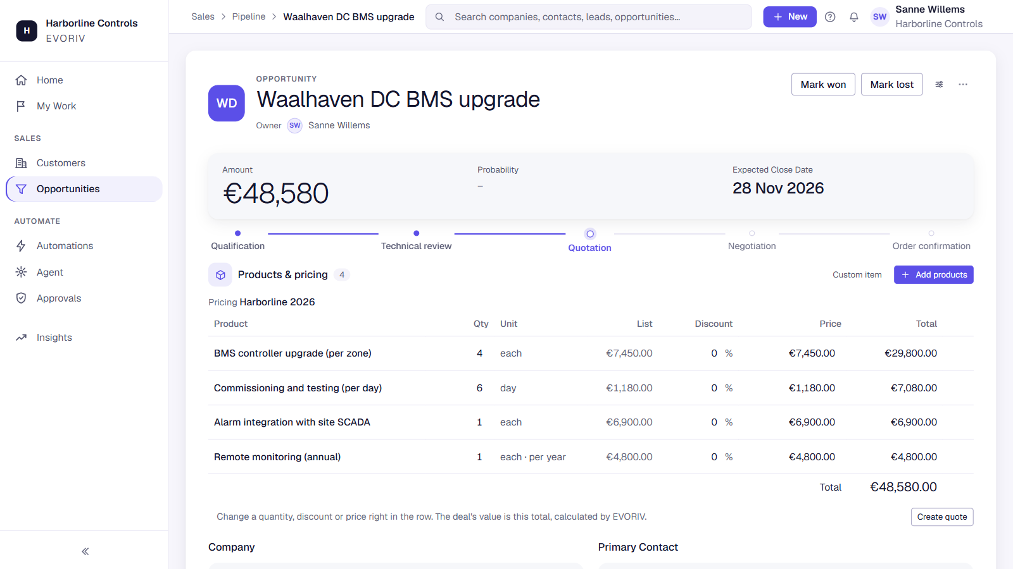Edit quantity of BMS controller upgrade
This screenshot has width=1013, height=569.
479,353
